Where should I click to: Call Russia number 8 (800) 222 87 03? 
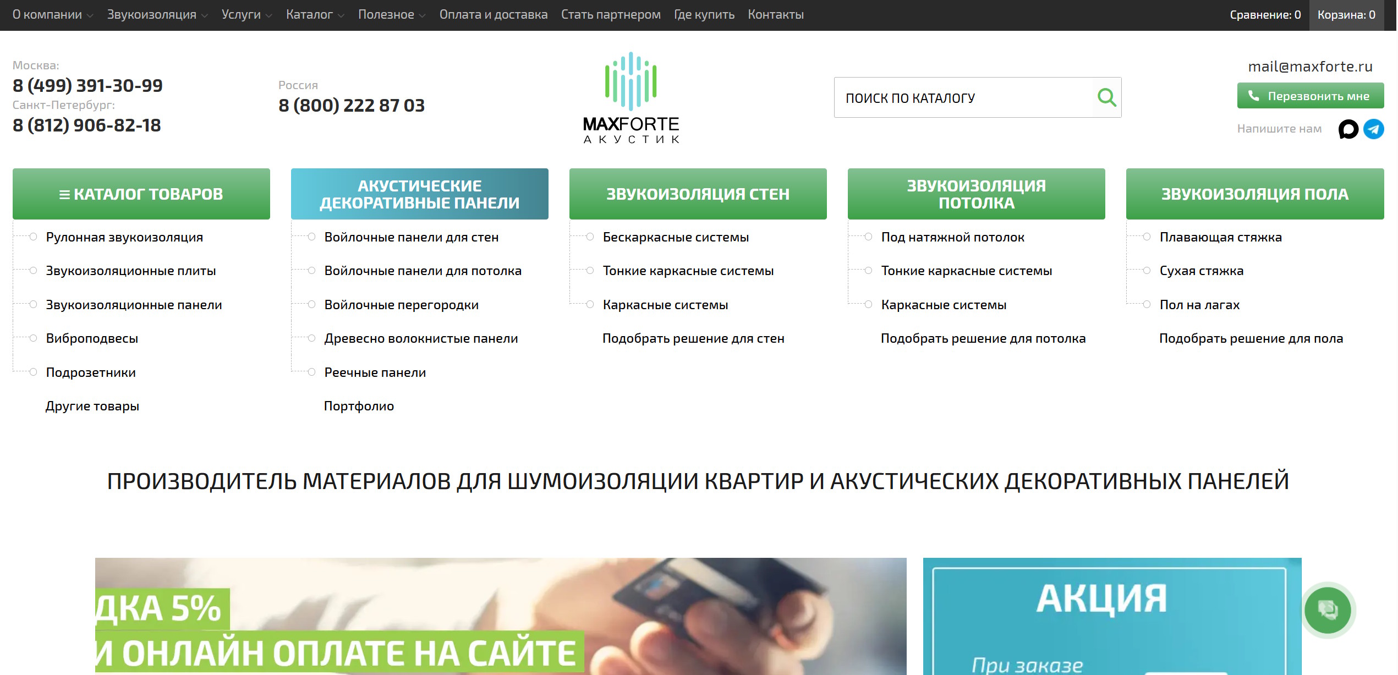pos(352,106)
